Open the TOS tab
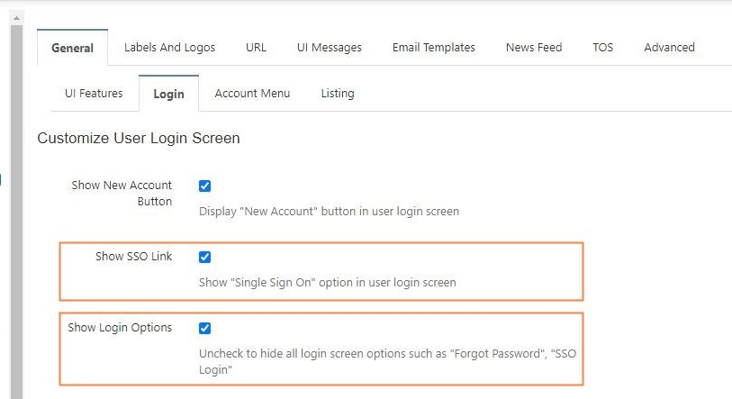 point(602,47)
